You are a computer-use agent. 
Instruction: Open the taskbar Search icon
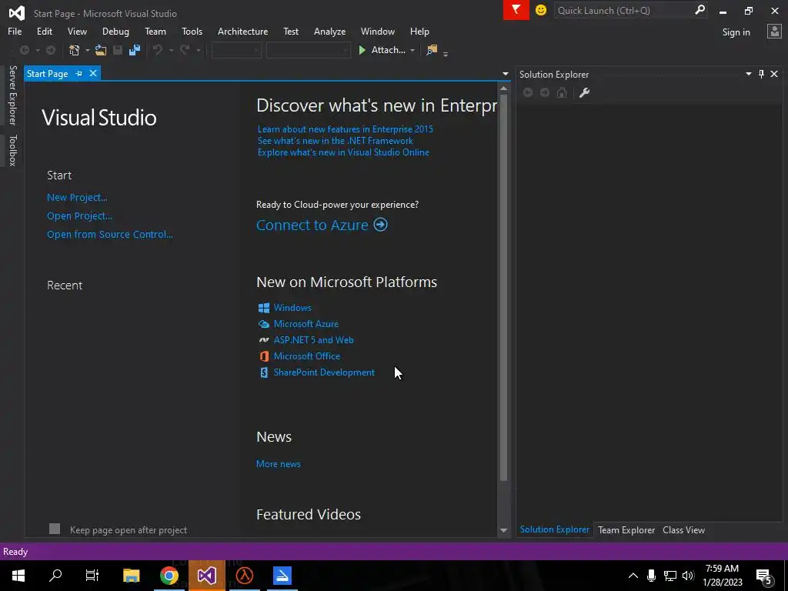click(x=55, y=576)
